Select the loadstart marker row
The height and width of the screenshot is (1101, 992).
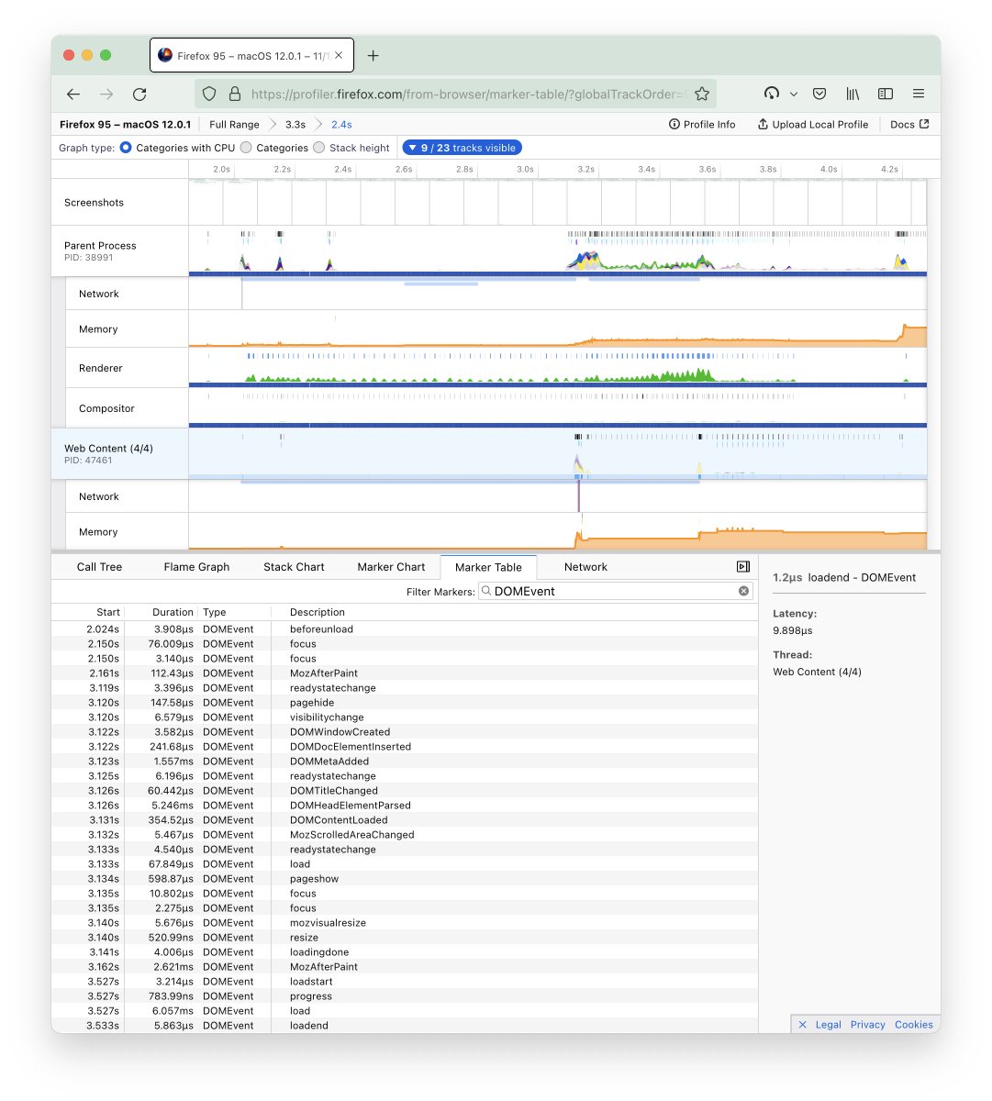[405, 982]
